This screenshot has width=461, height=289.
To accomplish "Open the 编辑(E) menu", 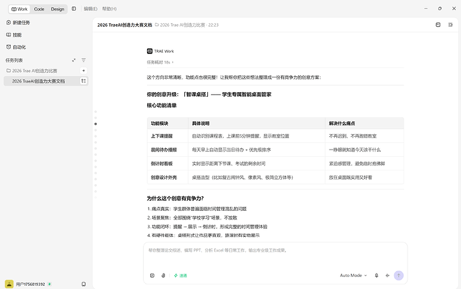I will coord(91,9).
